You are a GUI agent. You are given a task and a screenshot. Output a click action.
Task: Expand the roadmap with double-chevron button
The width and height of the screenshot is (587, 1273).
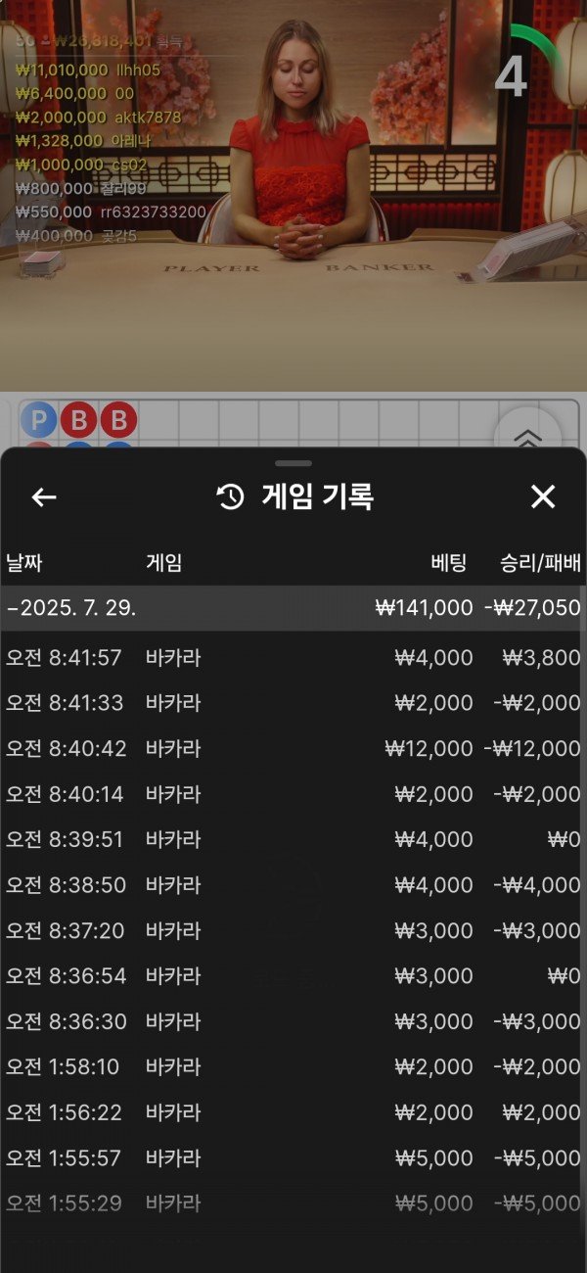(527, 438)
